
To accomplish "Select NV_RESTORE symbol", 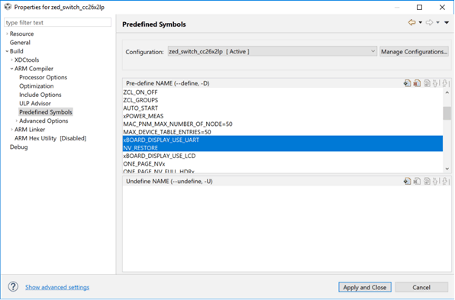I will 282,147.
